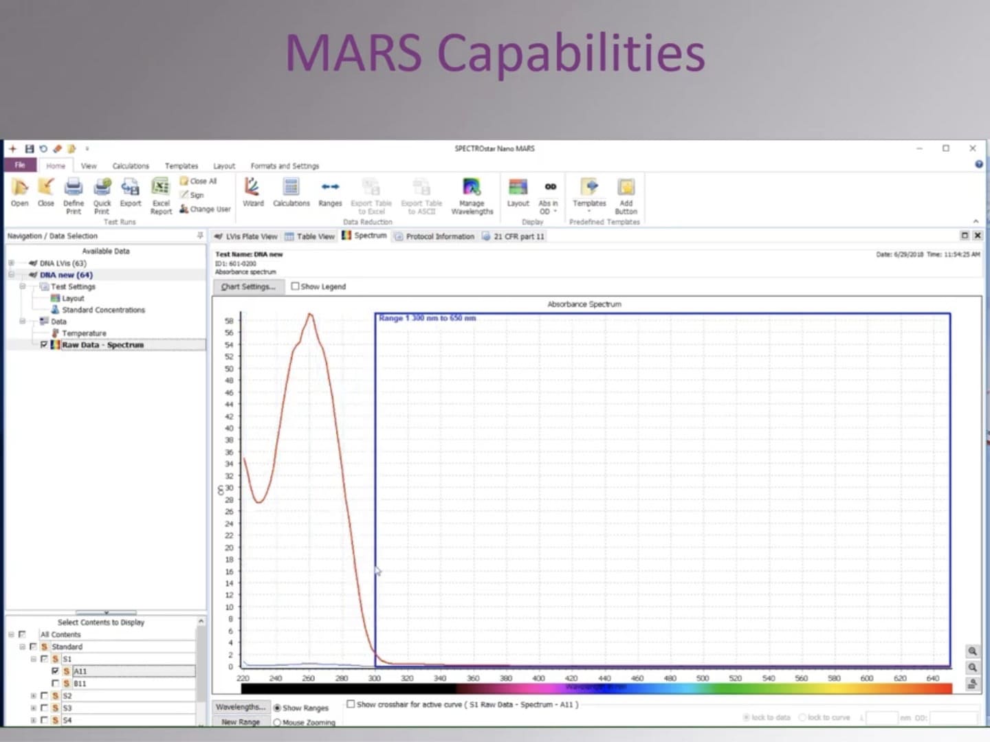Click the undo icon in quick access toolbar
The height and width of the screenshot is (742, 990).
click(43, 148)
